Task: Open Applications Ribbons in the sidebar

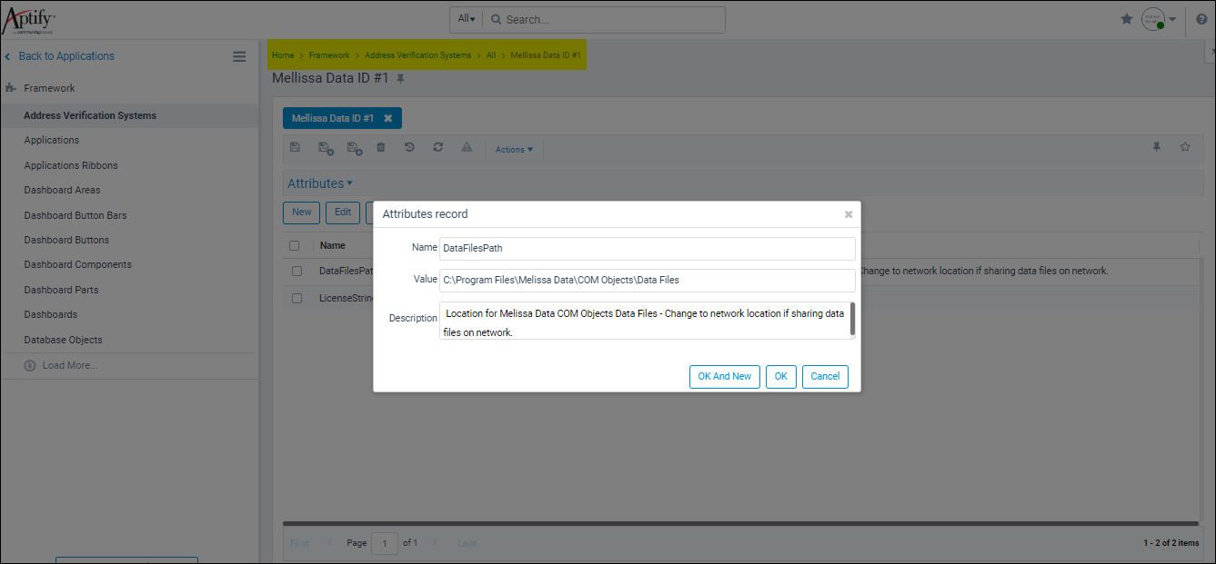Action: pos(71,165)
